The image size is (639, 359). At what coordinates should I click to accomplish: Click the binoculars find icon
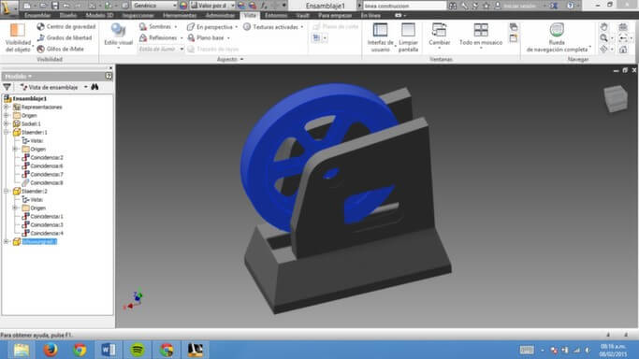(x=94, y=87)
